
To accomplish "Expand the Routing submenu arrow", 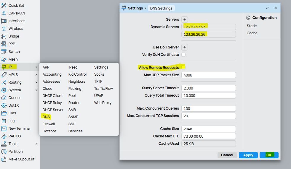I will click(x=36, y=82).
